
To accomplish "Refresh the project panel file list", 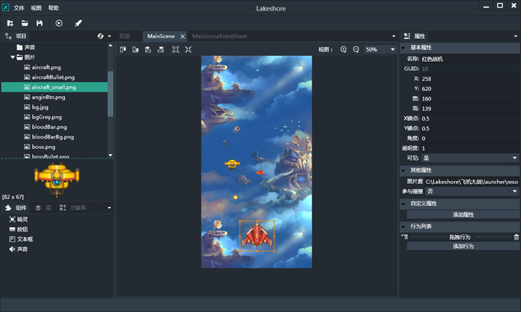I will click(x=100, y=36).
